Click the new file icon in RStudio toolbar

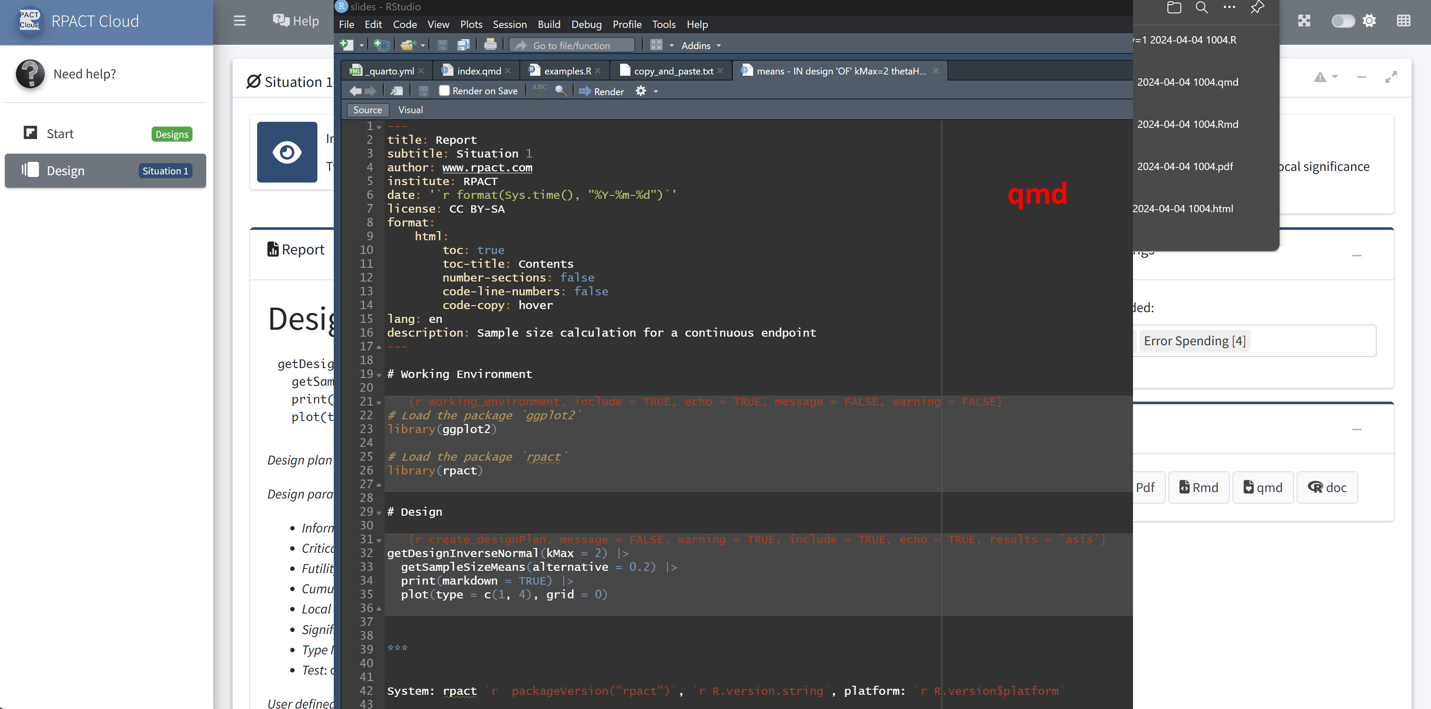coord(347,45)
